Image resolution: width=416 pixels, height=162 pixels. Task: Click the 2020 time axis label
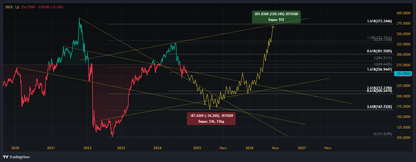[x=15, y=148]
